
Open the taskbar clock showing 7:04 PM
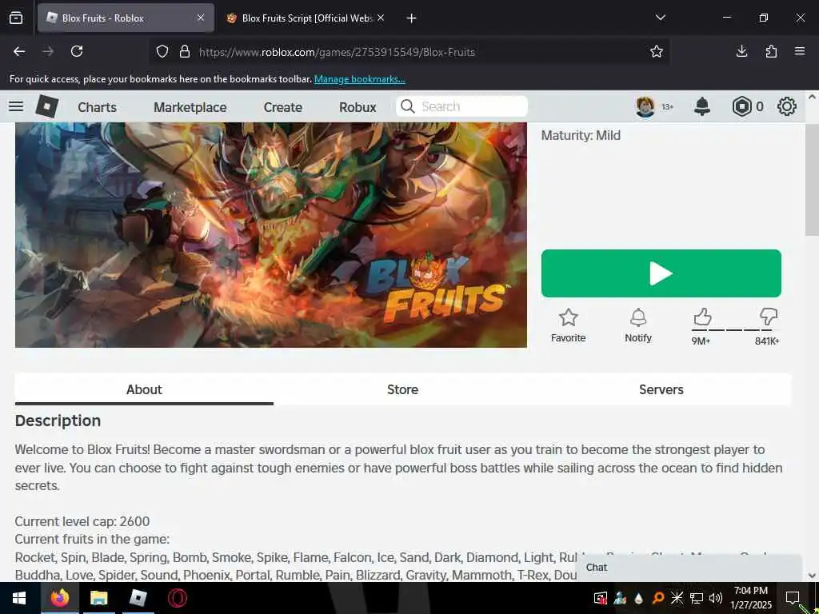point(752,598)
